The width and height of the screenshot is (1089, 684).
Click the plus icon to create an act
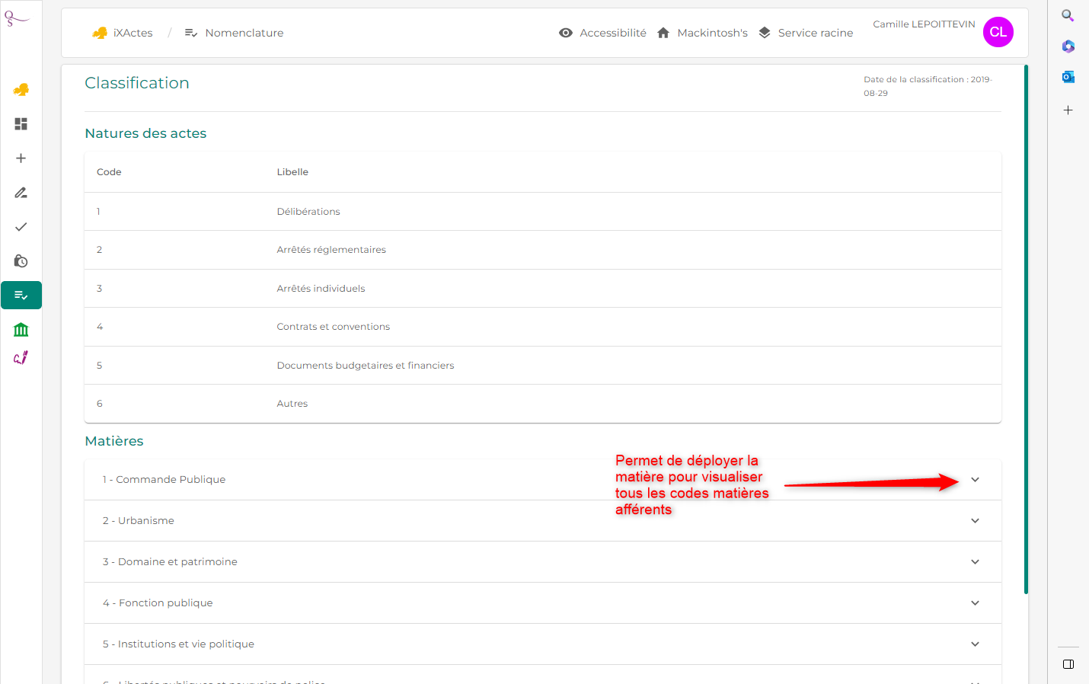click(x=21, y=158)
